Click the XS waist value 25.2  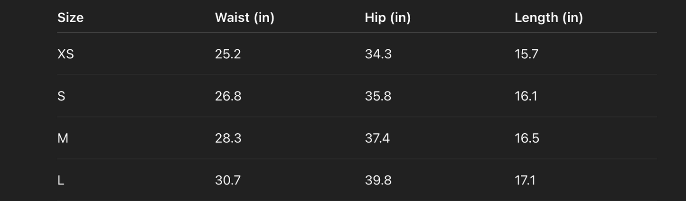tap(228, 54)
